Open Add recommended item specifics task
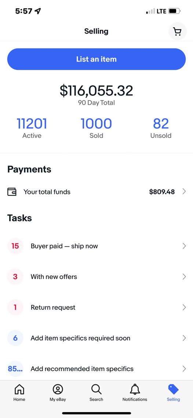The width and height of the screenshot is (193, 418). point(96,369)
